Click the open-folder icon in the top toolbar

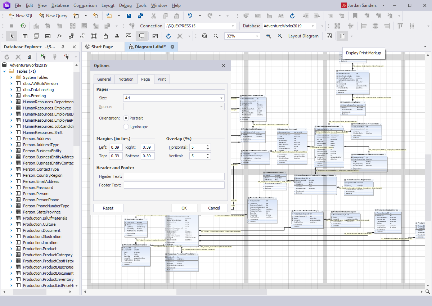(108, 16)
